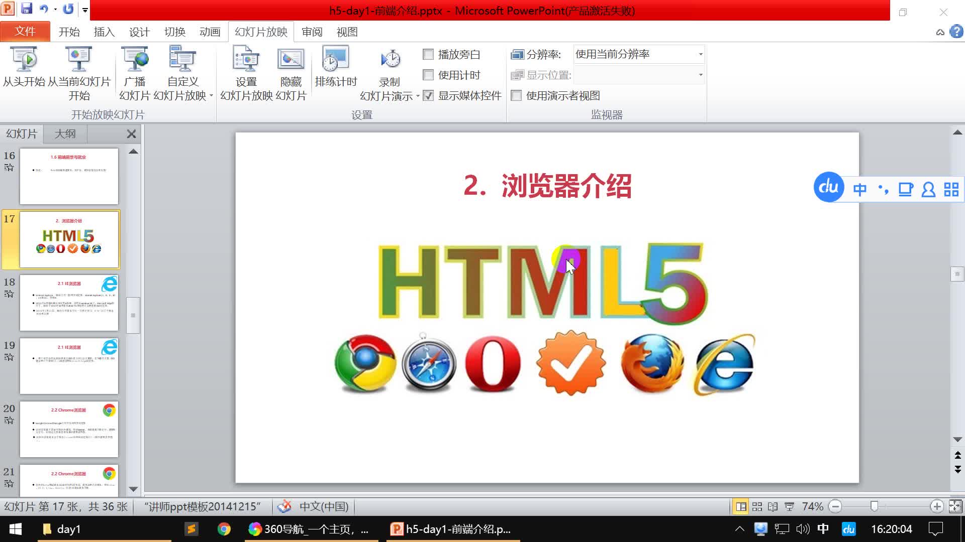This screenshot has height=542, width=965.
Task: Open the Resolution (分辨率) combo box
Action: pos(639,54)
